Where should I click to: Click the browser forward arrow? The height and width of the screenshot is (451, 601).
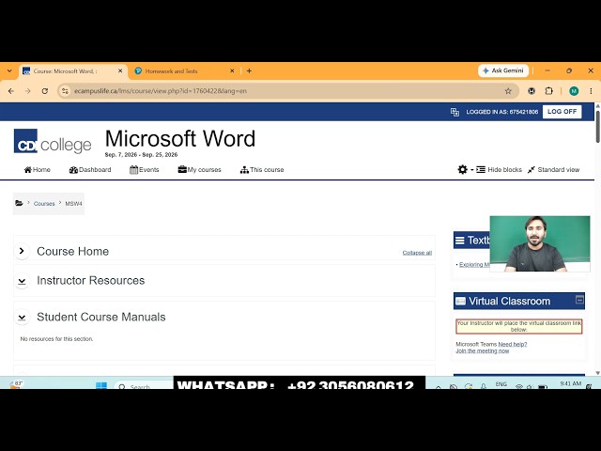click(x=27, y=91)
